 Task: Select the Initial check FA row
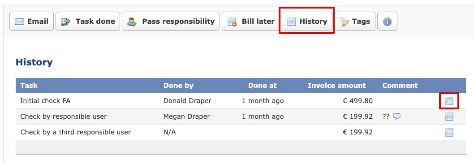point(241,101)
